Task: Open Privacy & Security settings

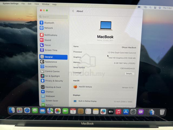Action: coord(52,81)
